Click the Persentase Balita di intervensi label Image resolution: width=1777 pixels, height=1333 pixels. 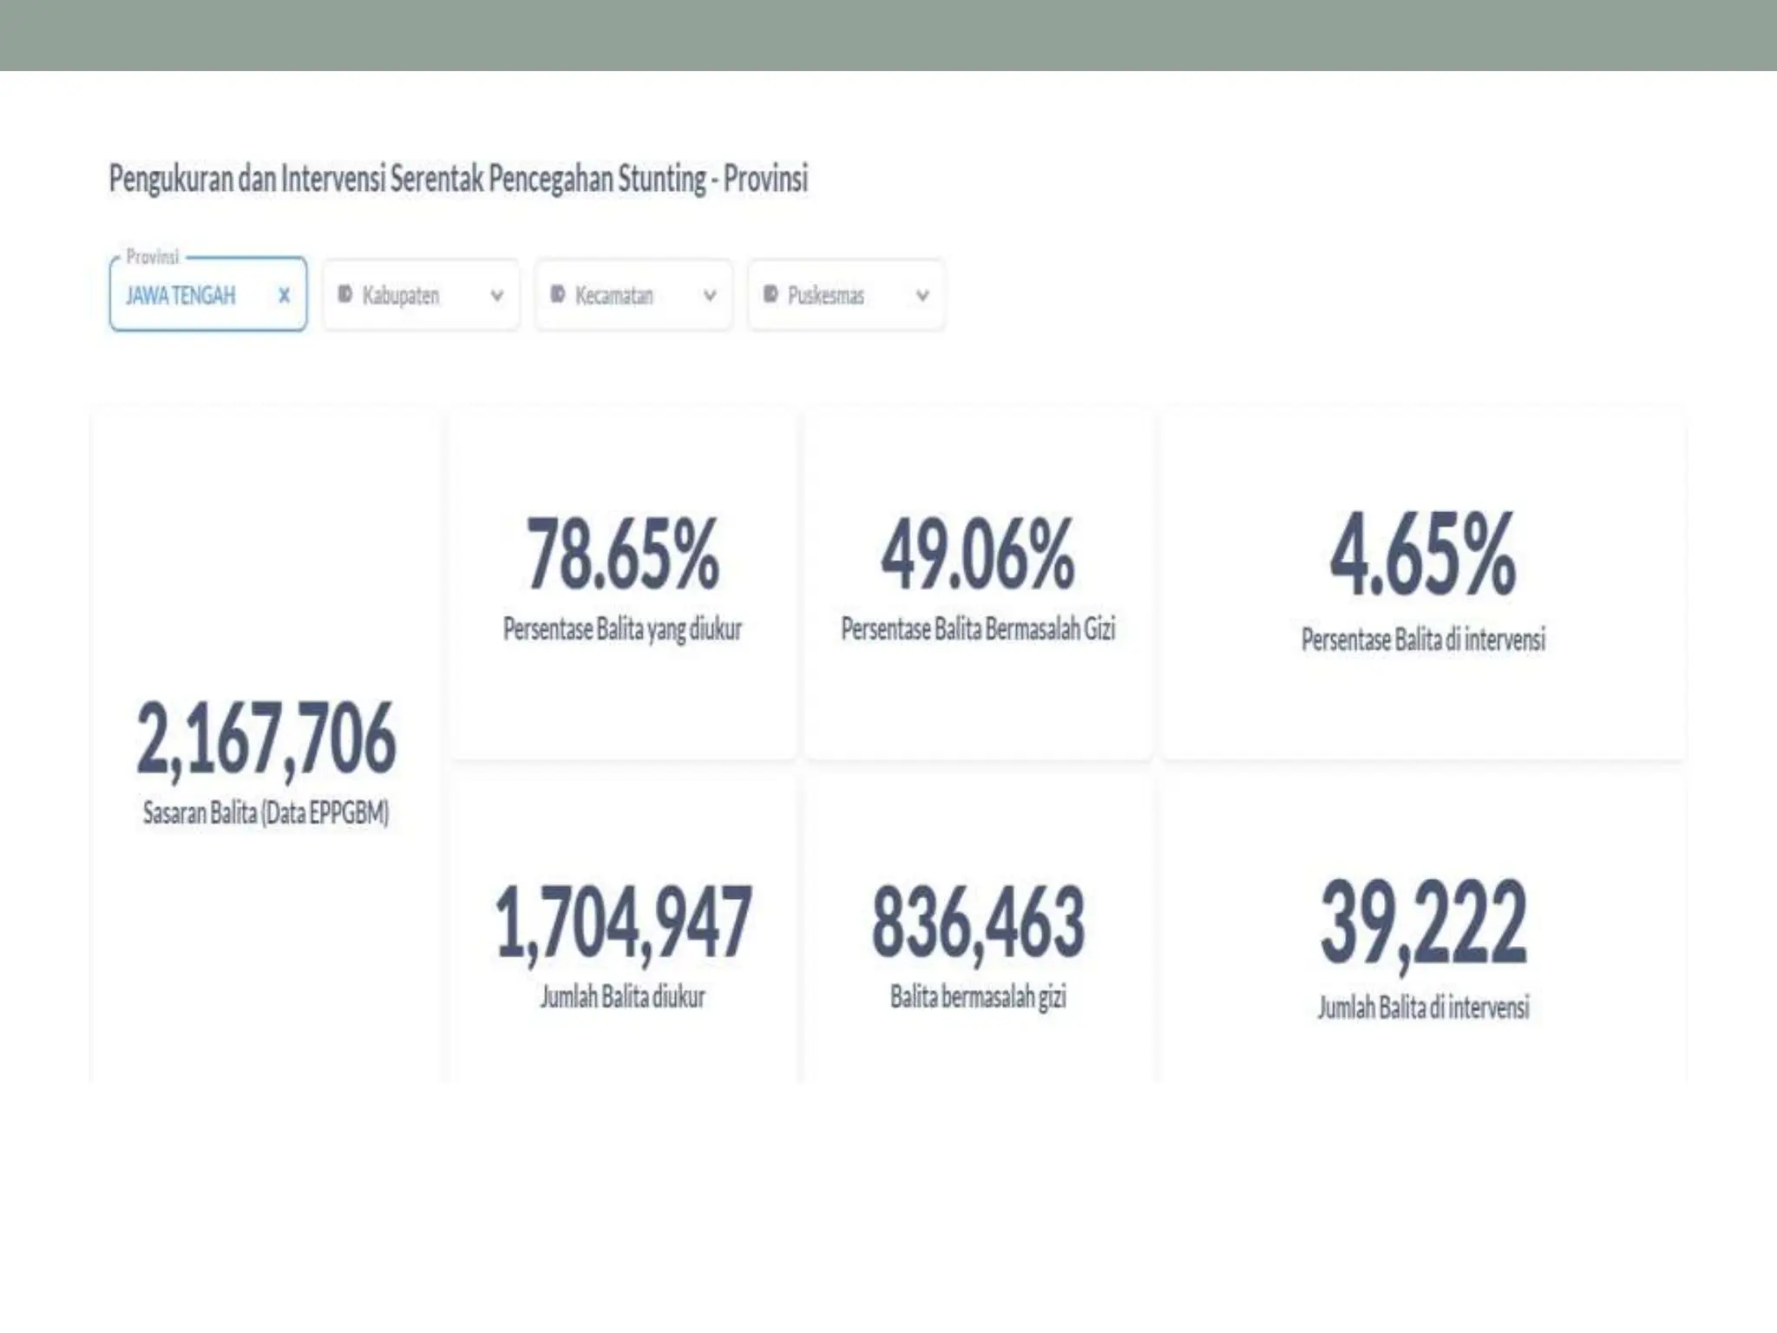click(x=1423, y=640)
